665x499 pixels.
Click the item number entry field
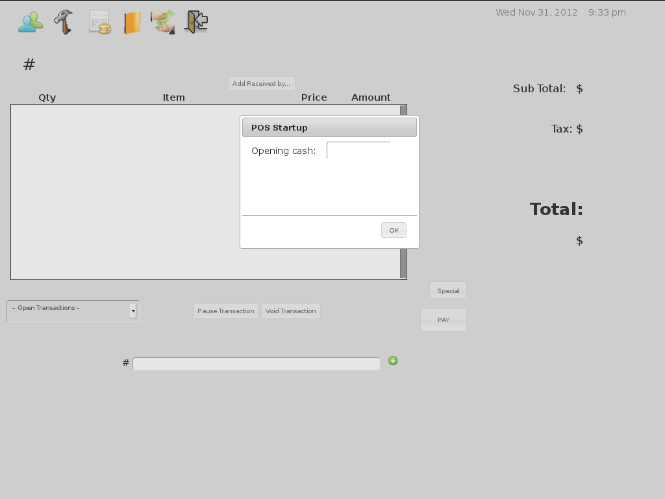pos(256,364)
